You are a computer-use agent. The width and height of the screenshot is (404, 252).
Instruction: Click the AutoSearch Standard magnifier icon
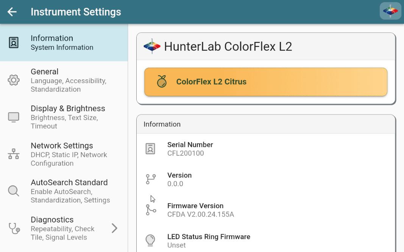coord(14,191)
